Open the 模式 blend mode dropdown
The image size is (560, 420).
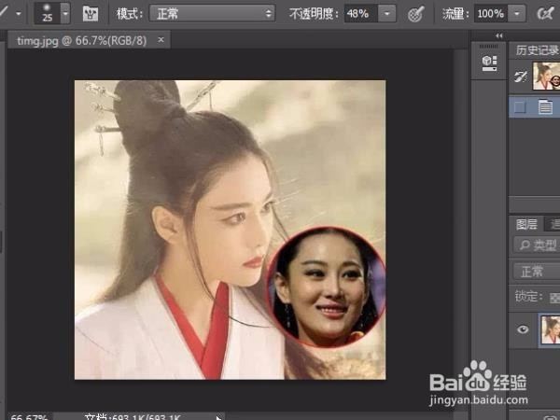[212, 14]
